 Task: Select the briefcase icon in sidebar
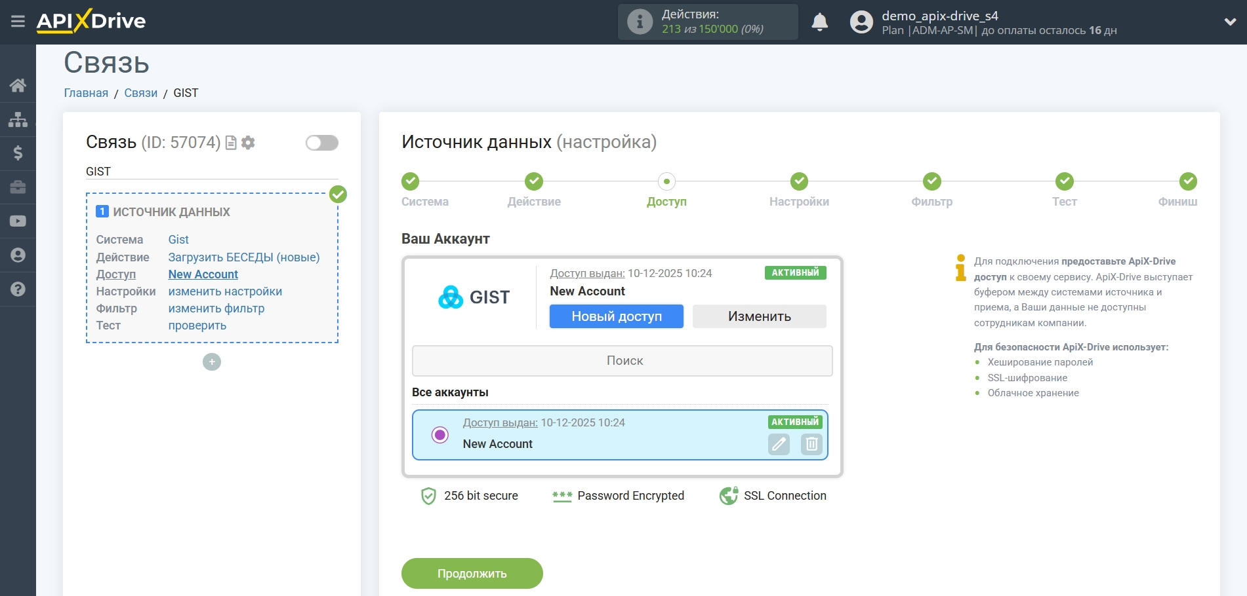tap(18, 187)
